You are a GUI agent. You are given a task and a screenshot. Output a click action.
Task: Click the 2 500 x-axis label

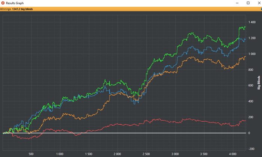tap(146, 154)
